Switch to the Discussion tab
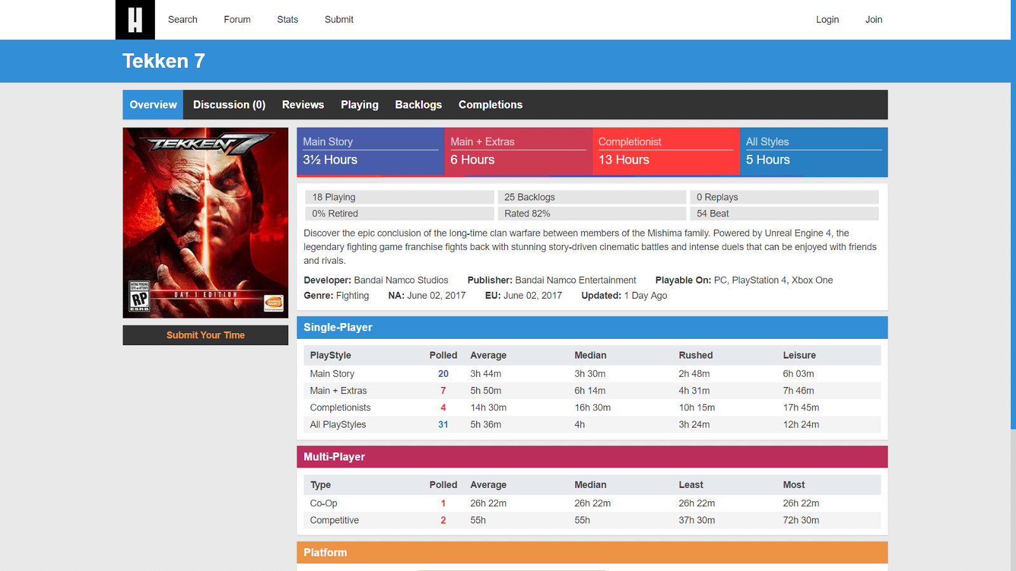The width and height of the screenshot is (1016, 571). coord(229,104)
